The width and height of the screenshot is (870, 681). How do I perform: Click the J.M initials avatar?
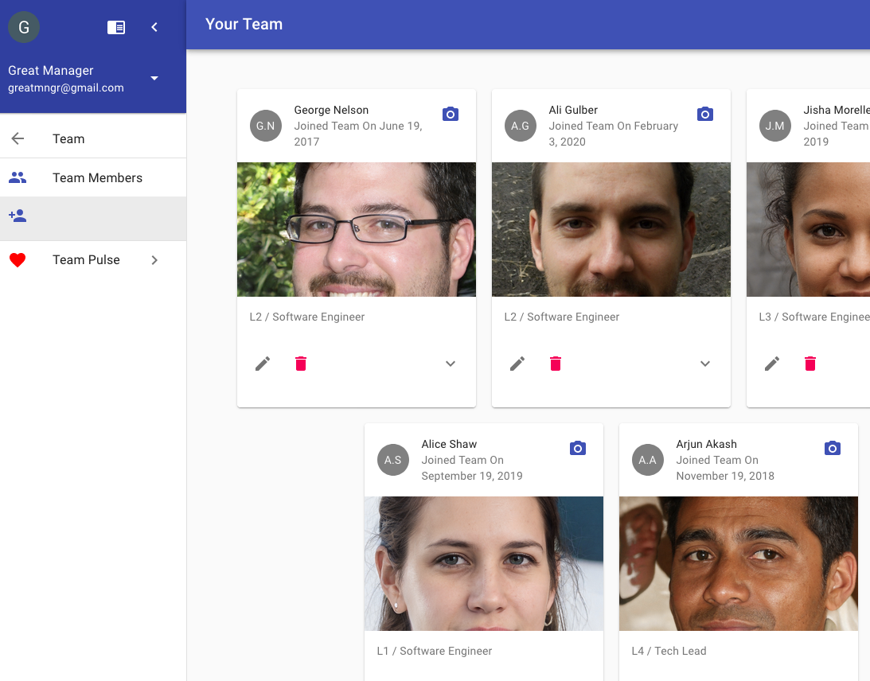tap(775, 126)
